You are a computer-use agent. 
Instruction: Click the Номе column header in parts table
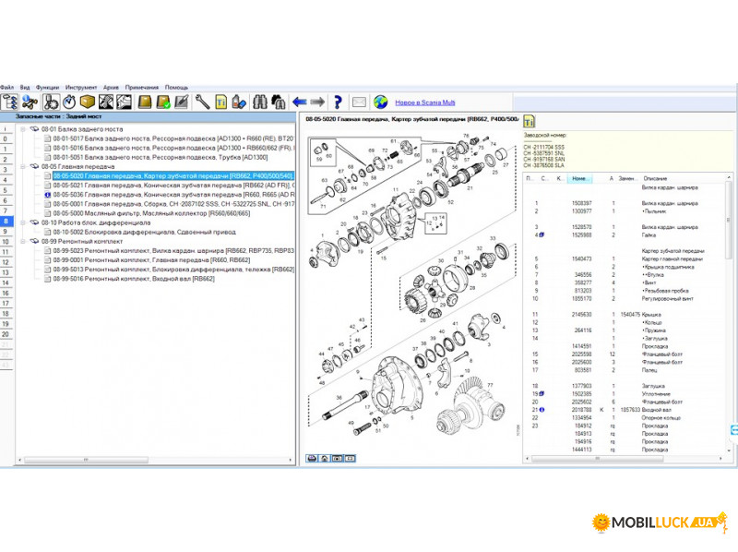pyautogui.click(x=578, y=178)
